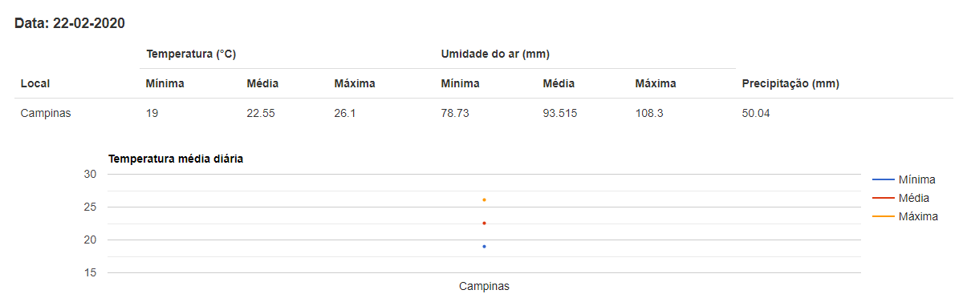Select the orange Máxima legend line
The image size is (971, 294).
pyautogui.click(x=883, y=216)
